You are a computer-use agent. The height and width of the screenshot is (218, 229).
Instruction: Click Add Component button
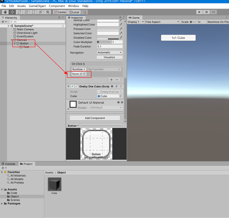[x=95, y=118]
